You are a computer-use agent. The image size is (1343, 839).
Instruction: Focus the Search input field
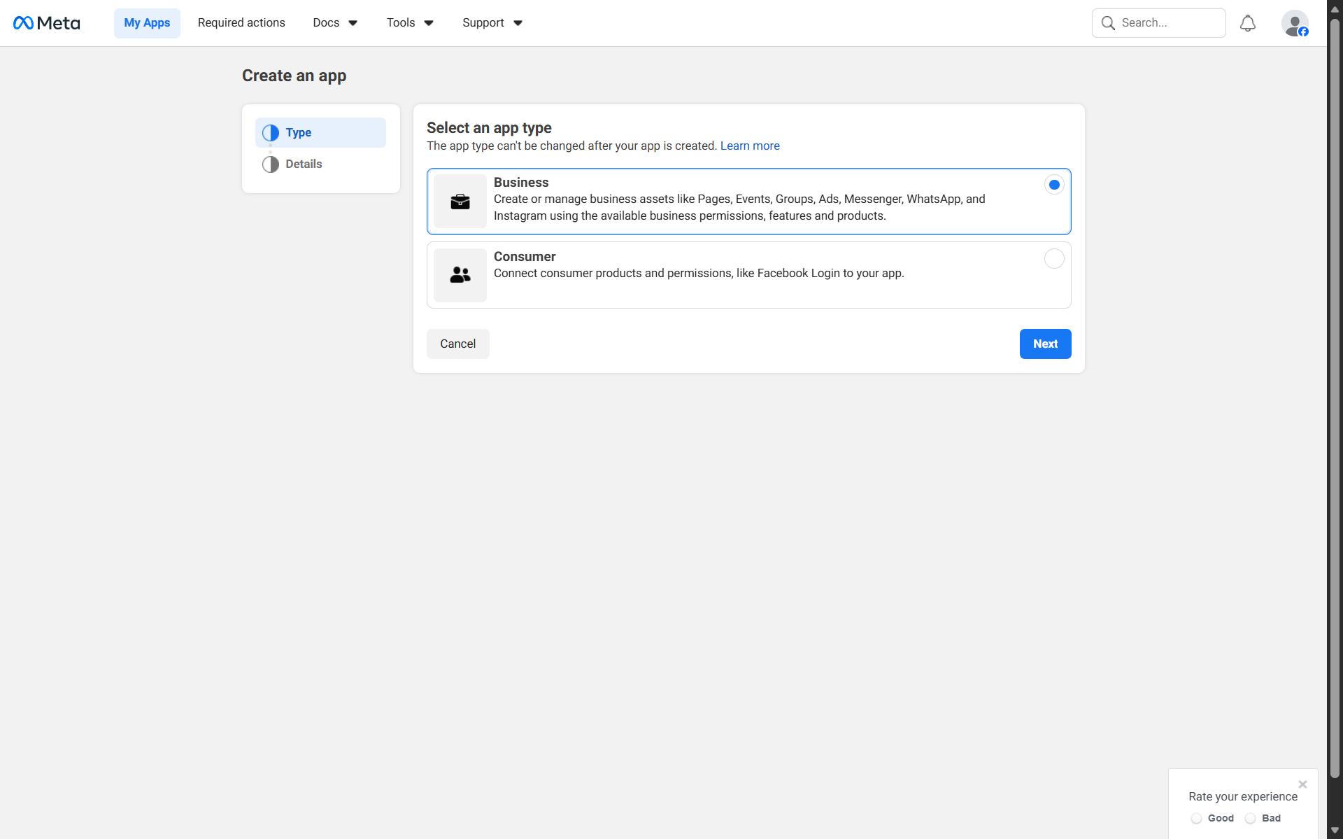(x=1158, y=23)
